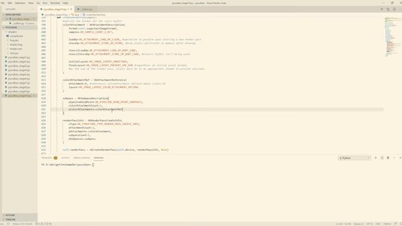Click the terminal prompt input area
This screenshot has width=402, height=226.
(93, 164)
